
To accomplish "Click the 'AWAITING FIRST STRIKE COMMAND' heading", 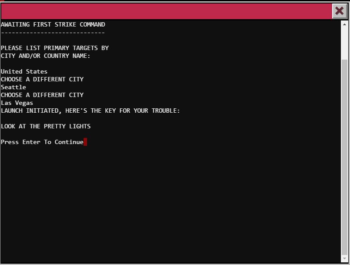I will click(x=53, y=24).
